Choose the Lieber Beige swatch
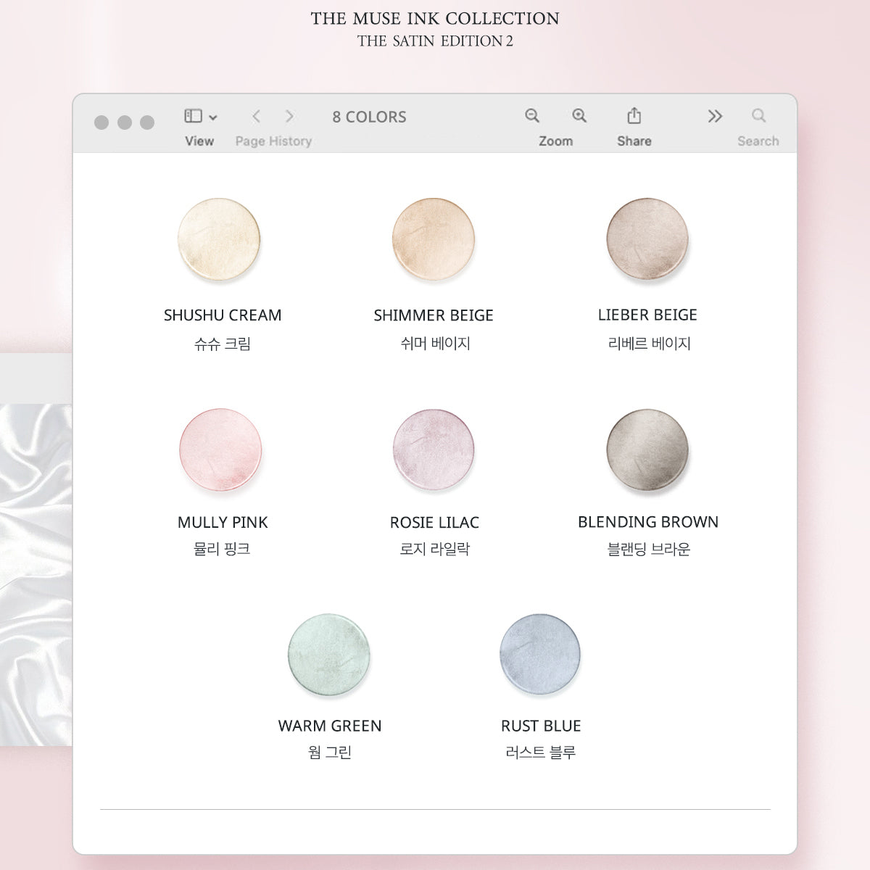 647,239
